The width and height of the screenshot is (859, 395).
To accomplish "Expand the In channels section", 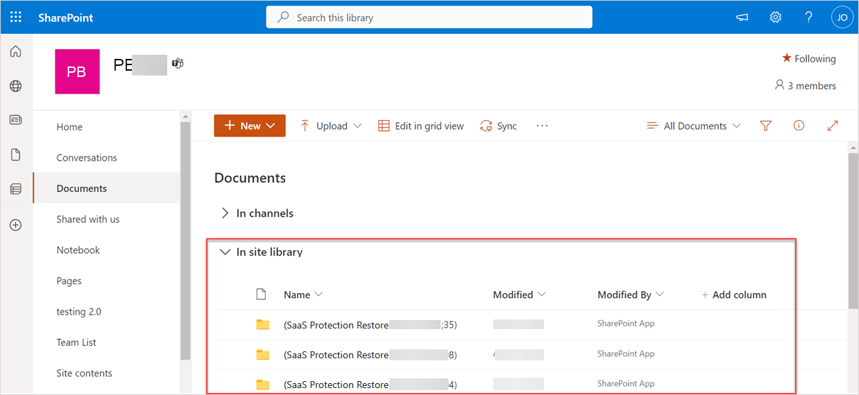I will (x=224, y=213).
